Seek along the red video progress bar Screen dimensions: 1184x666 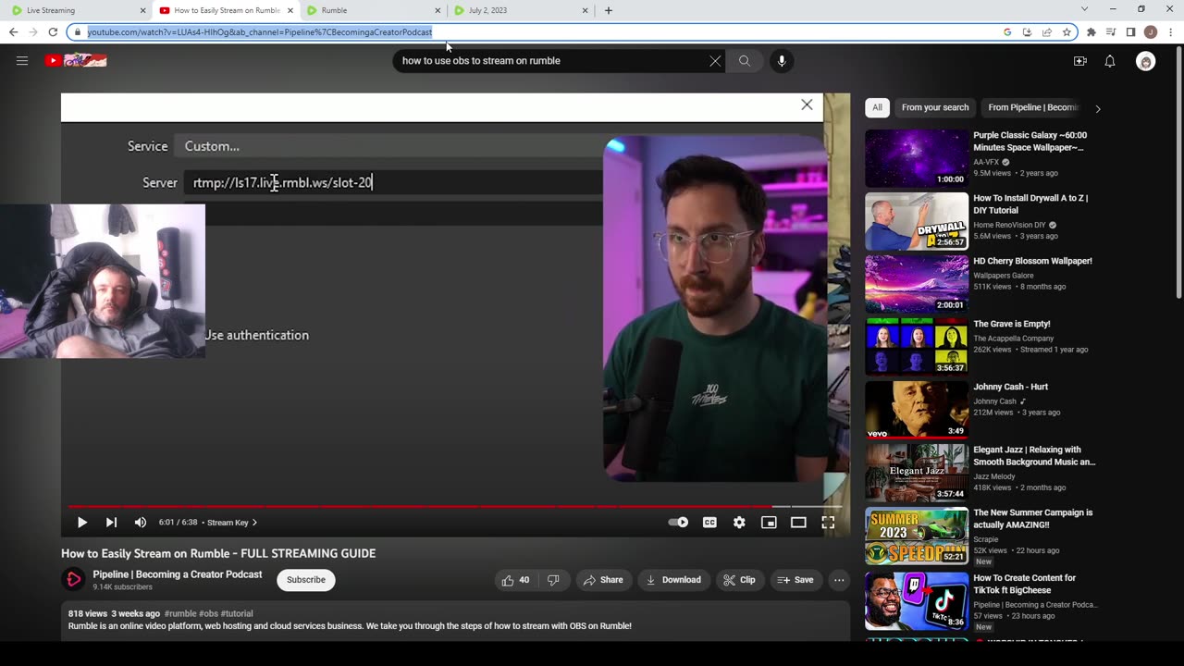[x=453, y=507]
